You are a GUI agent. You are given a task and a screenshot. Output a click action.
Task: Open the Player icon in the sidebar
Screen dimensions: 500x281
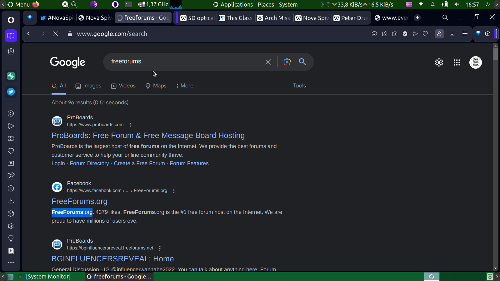pyautogui.click(x=11, y=114)
